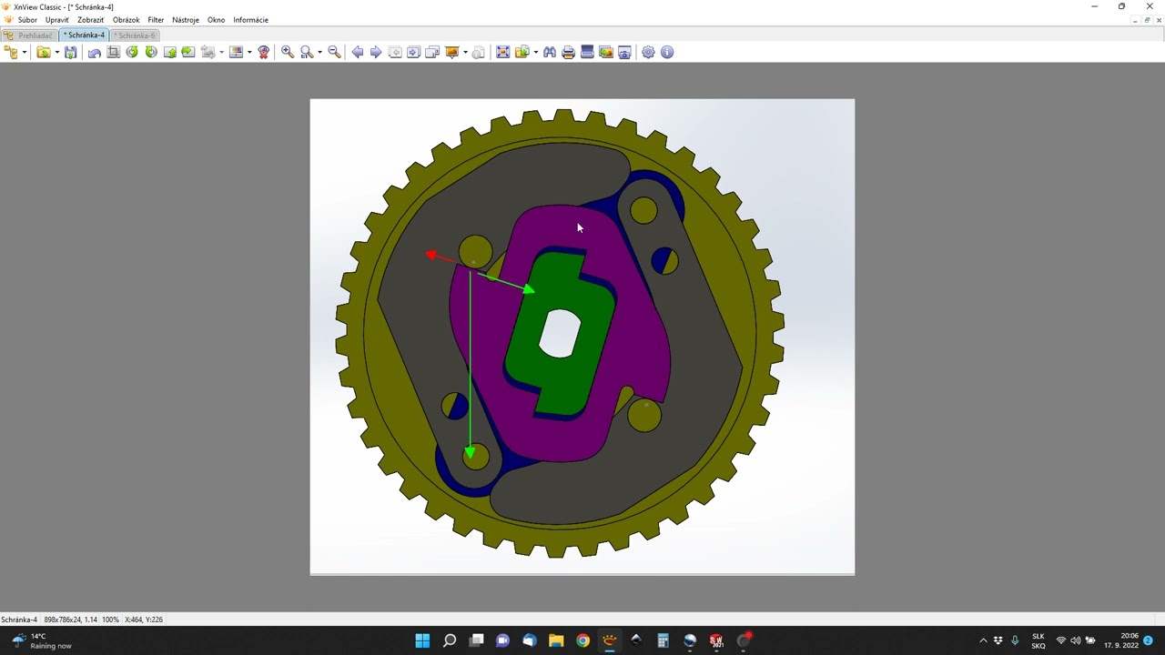This screenshot has height=655, width=1165.
Task: Zoom out of the image
Action: (334, 52)
